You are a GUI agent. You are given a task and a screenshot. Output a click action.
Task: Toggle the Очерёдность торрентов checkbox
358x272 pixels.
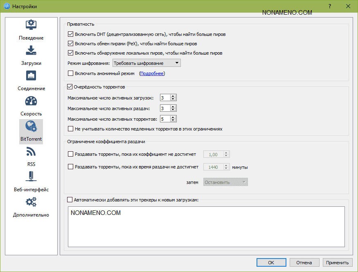click(x=69, y=87)
